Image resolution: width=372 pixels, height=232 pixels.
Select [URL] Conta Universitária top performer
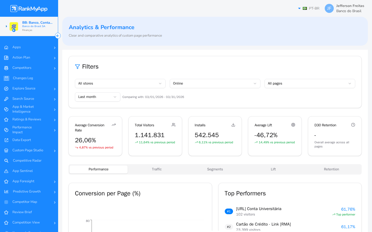pos(290,211)
